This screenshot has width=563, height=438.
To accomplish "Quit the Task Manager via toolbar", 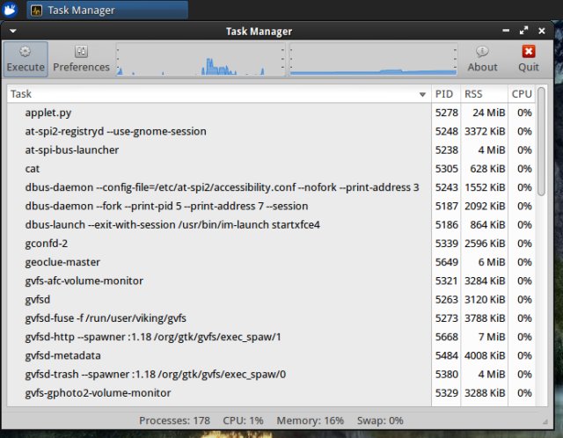I will click(x=529, y=59).
